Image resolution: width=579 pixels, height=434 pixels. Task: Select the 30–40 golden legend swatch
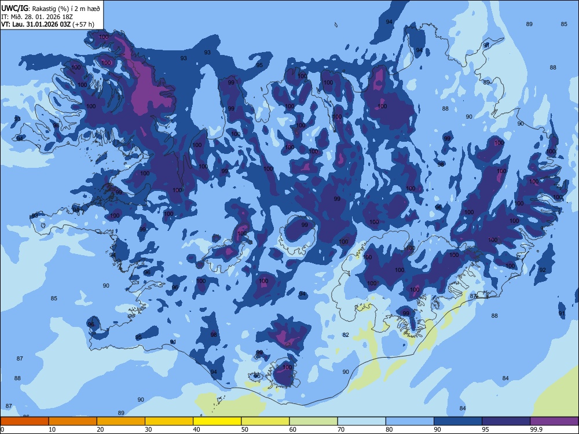tap(169, 421)
